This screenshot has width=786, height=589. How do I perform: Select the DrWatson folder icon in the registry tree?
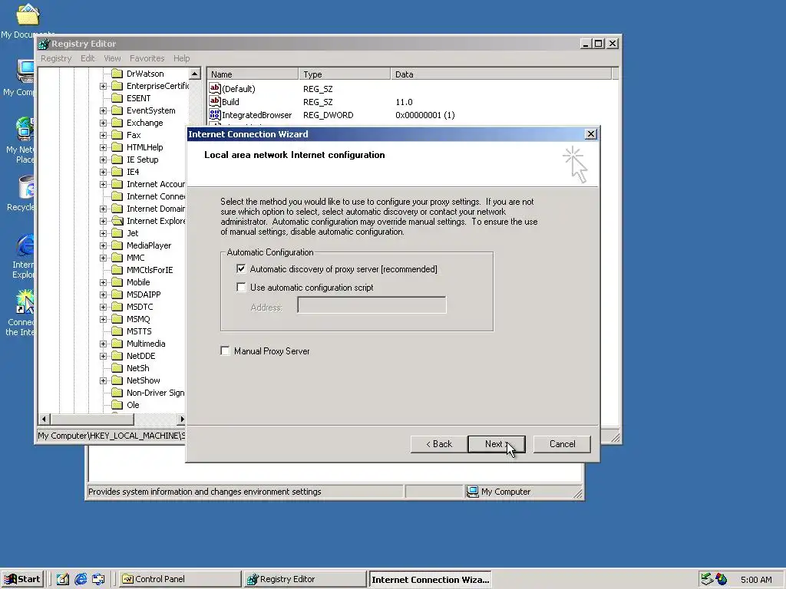coord(117,74)
